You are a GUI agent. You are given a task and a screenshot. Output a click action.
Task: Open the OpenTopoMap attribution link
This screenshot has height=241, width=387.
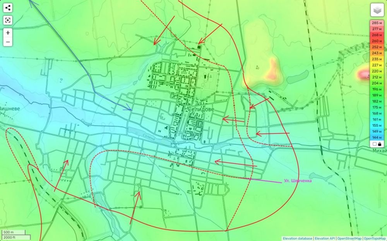[x=375, y=238]
